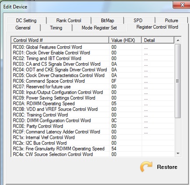
Task: Click the Control Word # column header
Action: click(60, 40)
